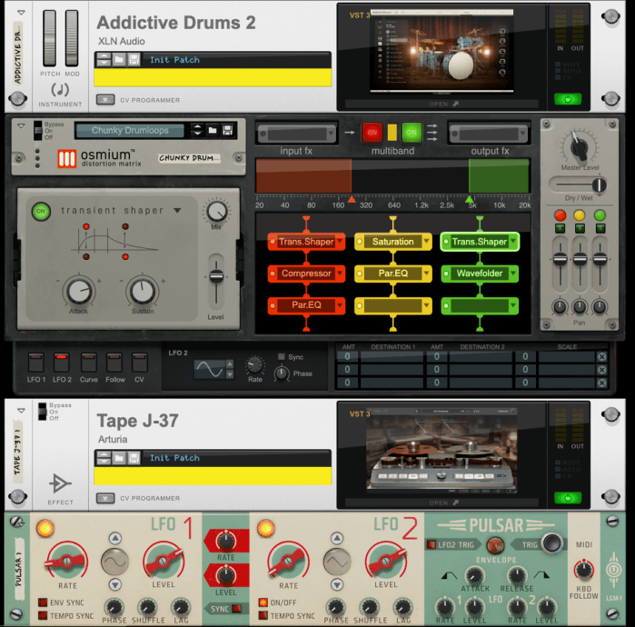Viewport: 635px width, 627px height.
Task: Click Open under the Addictive Drums VST preview
Action: click(x=444, y=104)
